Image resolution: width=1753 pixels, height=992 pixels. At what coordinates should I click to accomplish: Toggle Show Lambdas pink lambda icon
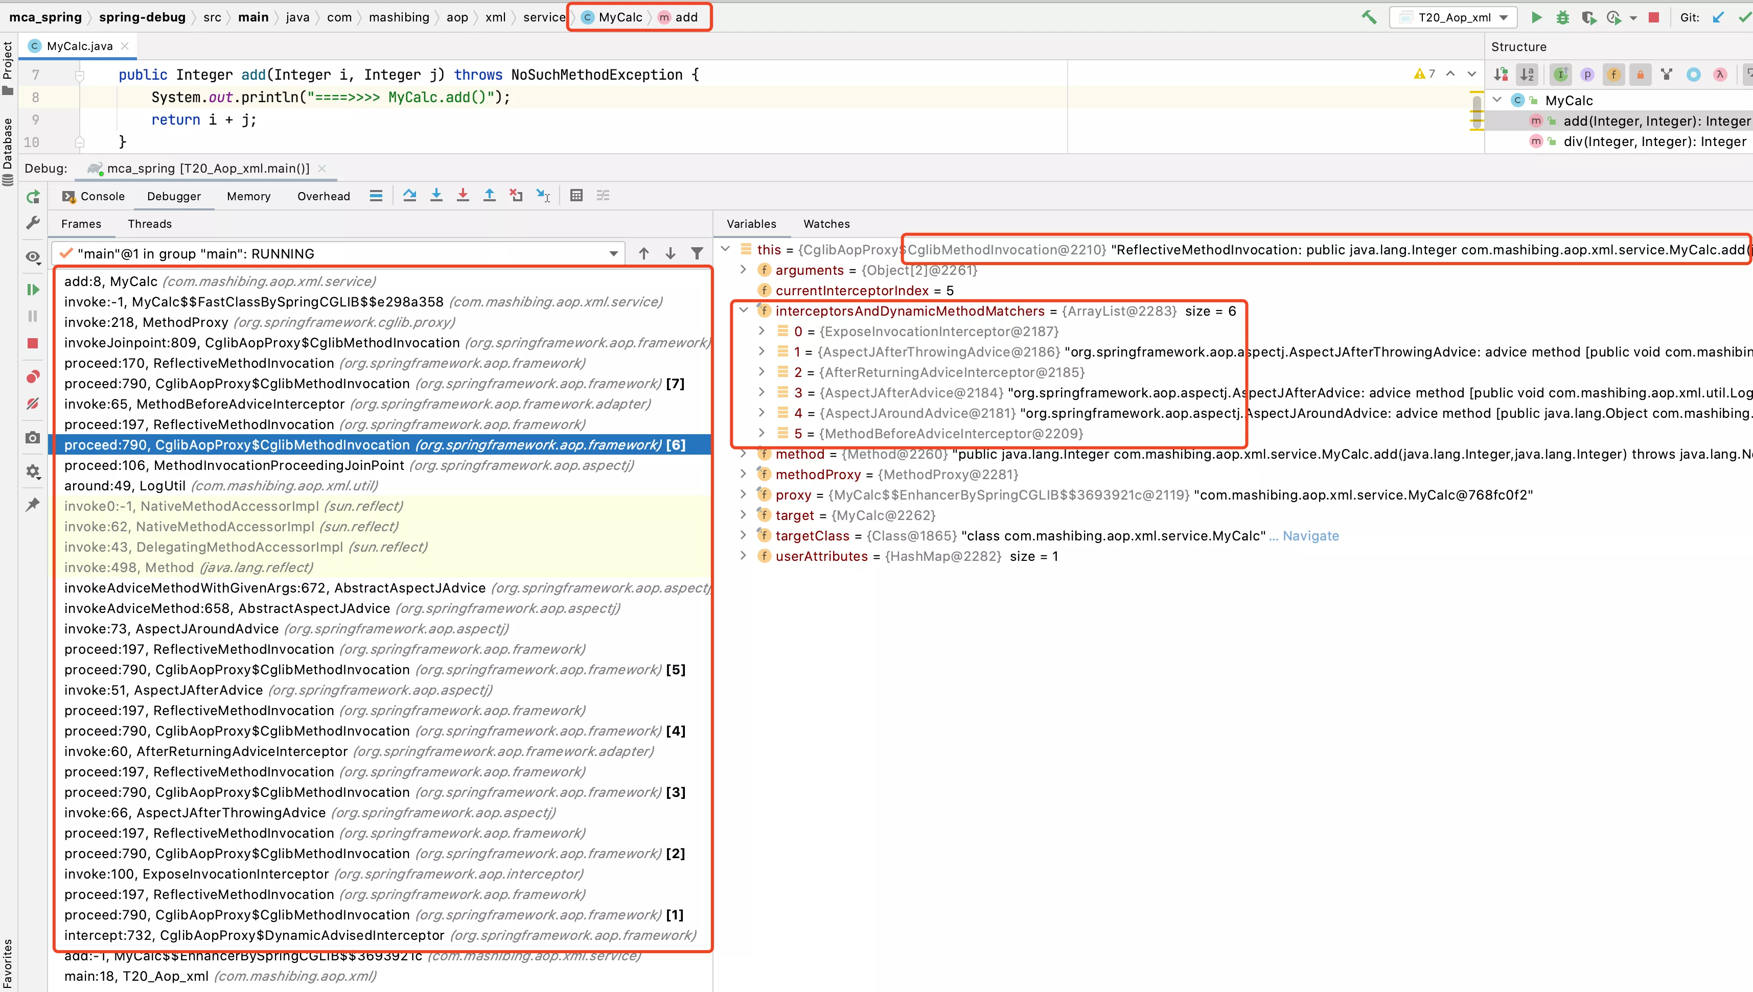(x=1720, y=74)
